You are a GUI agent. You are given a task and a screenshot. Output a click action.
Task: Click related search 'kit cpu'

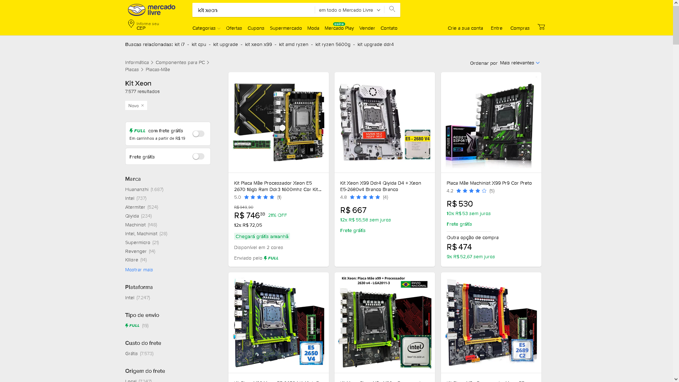click(199, 45)
